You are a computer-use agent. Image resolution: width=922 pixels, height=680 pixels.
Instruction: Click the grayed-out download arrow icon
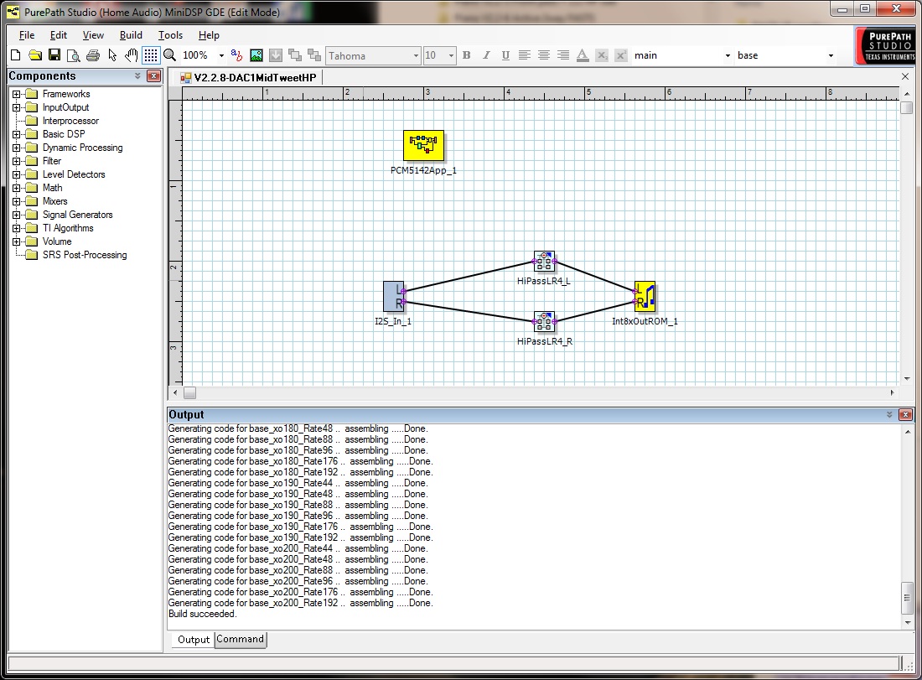(x=275, y=55)
